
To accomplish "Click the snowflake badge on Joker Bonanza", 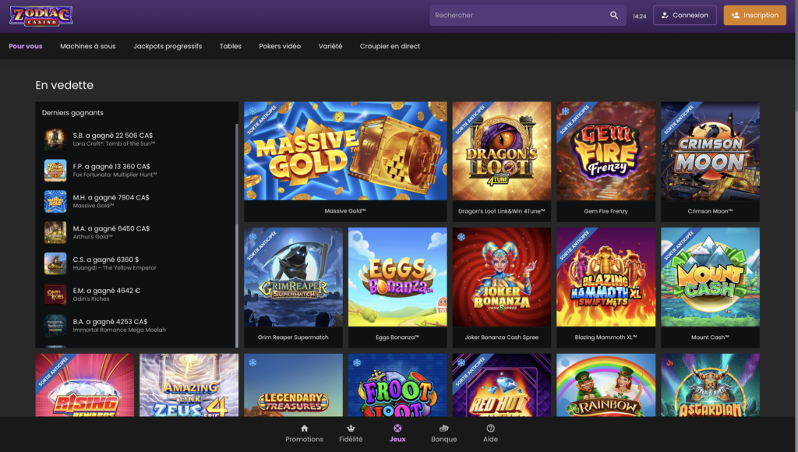I will tap(461, 237).
